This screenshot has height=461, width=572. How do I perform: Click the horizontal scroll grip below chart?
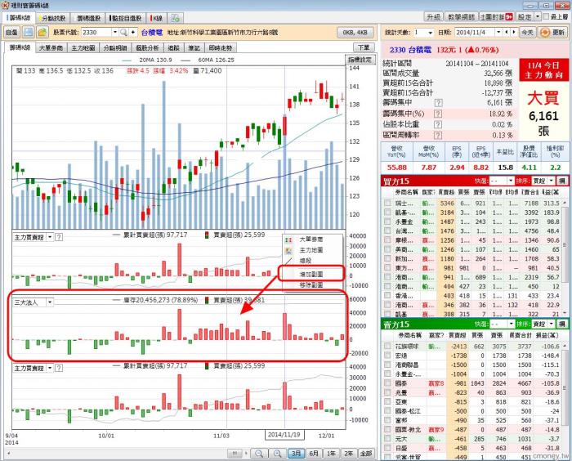235,454
